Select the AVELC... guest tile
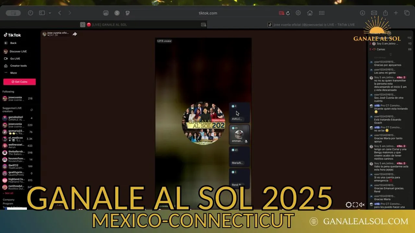 [240, 113]
